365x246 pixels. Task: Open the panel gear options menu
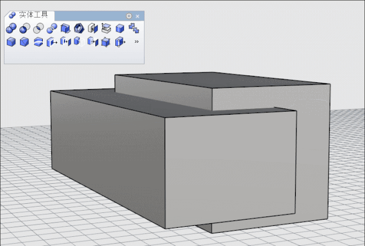click(129, 16)
